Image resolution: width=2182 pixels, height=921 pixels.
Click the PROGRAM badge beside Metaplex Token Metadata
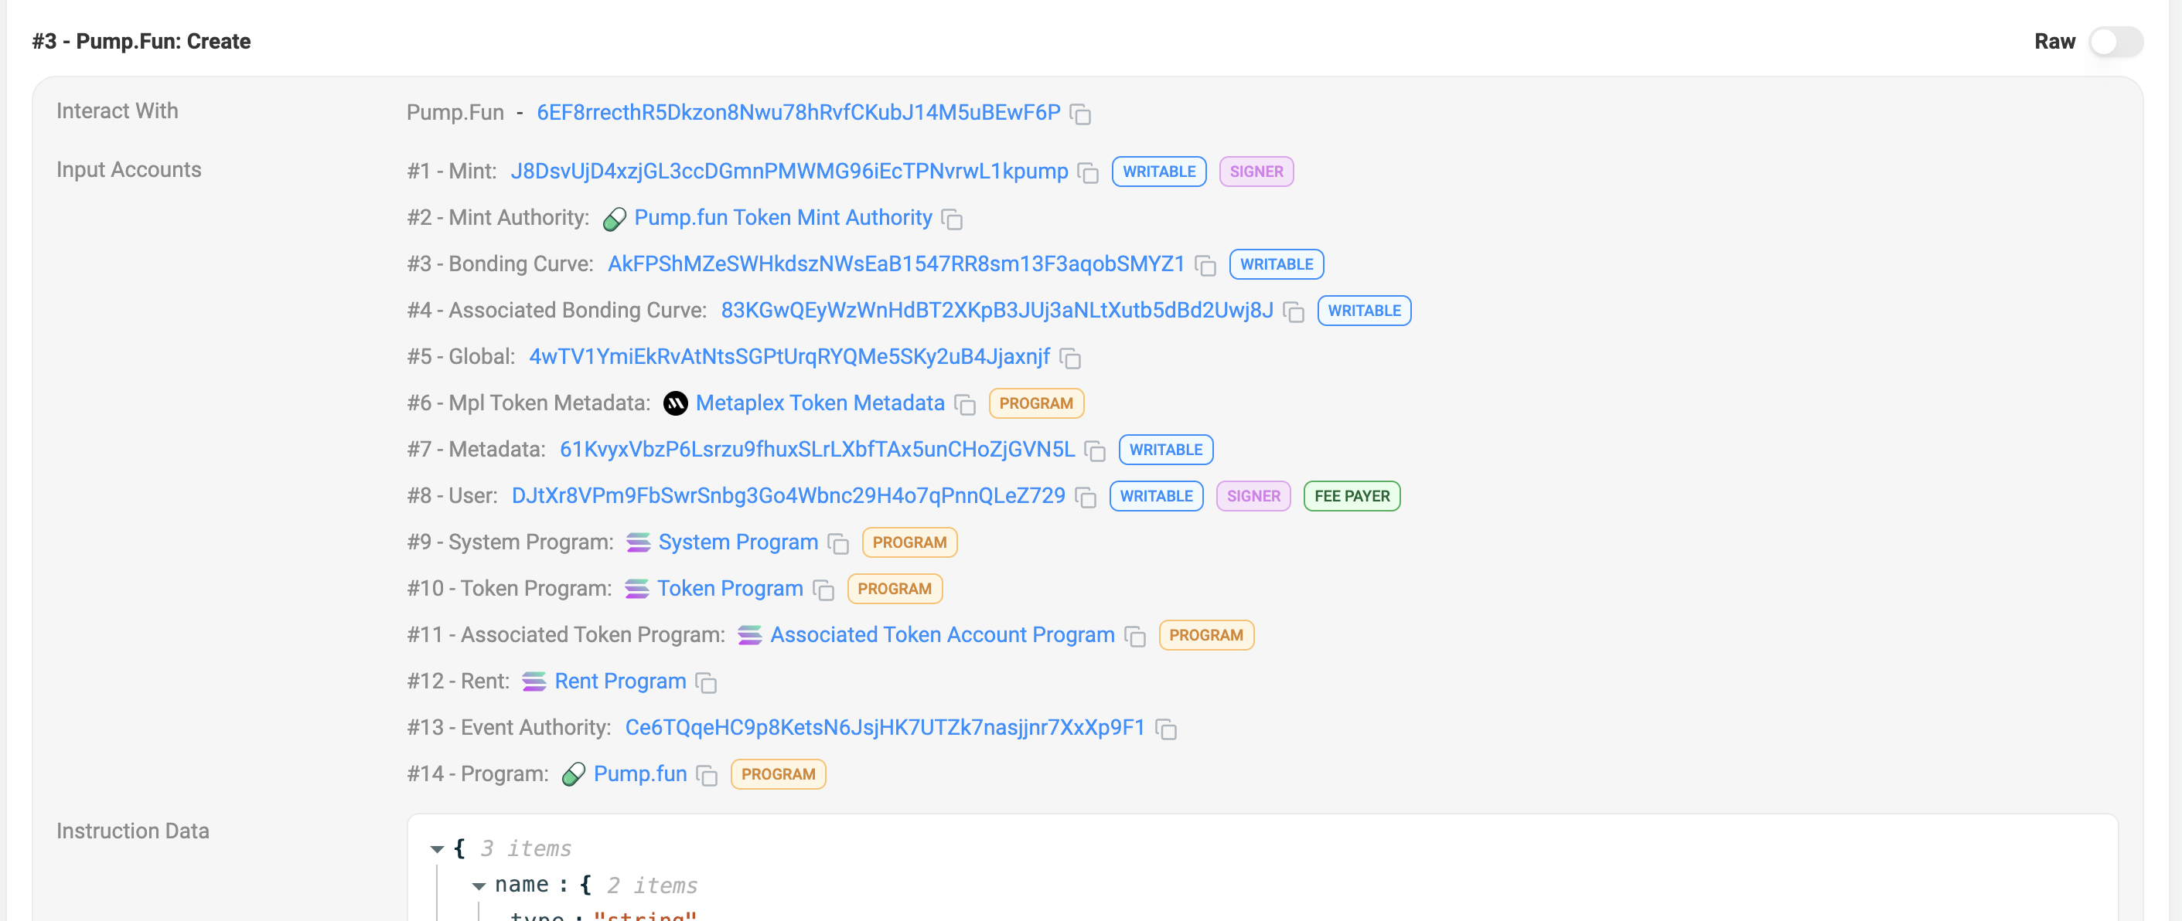coord(1036,404)
